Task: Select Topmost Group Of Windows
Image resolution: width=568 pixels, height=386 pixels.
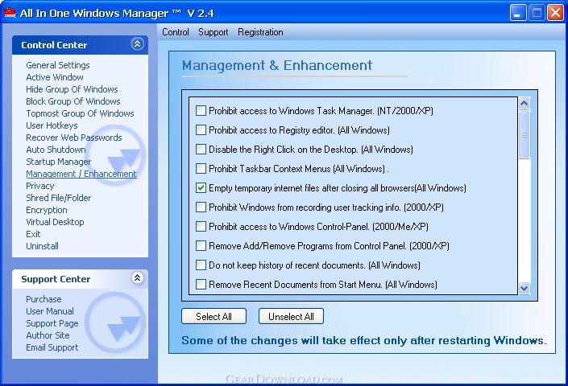Action: point(80,113)
